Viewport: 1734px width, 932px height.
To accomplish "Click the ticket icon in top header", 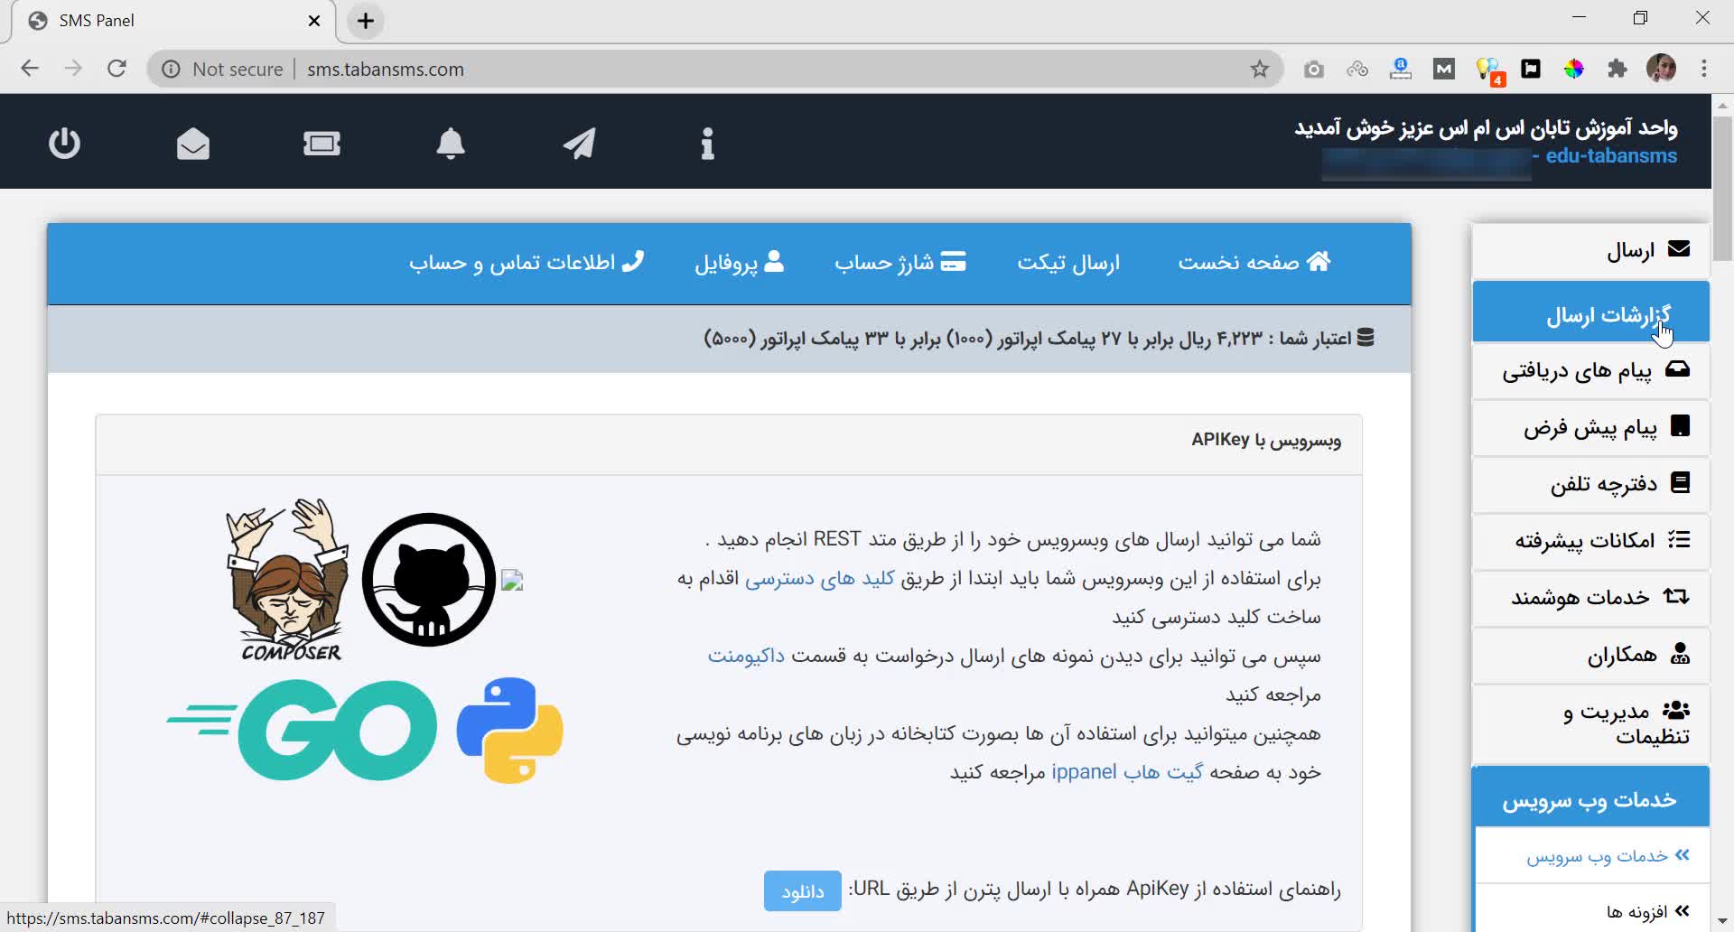I will tap(322, 144).
